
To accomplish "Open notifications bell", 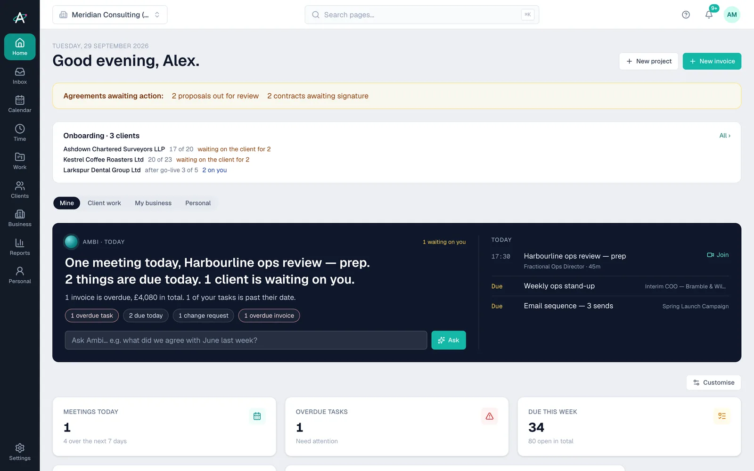I will [x=709, y=15].
